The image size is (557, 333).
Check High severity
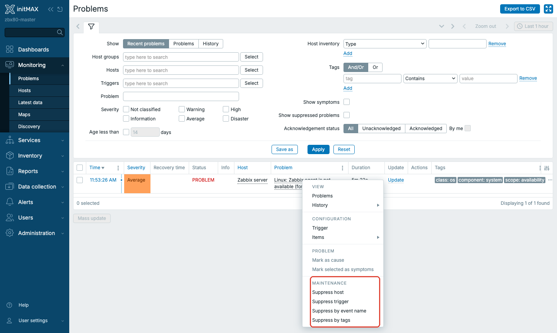point(226,109)
